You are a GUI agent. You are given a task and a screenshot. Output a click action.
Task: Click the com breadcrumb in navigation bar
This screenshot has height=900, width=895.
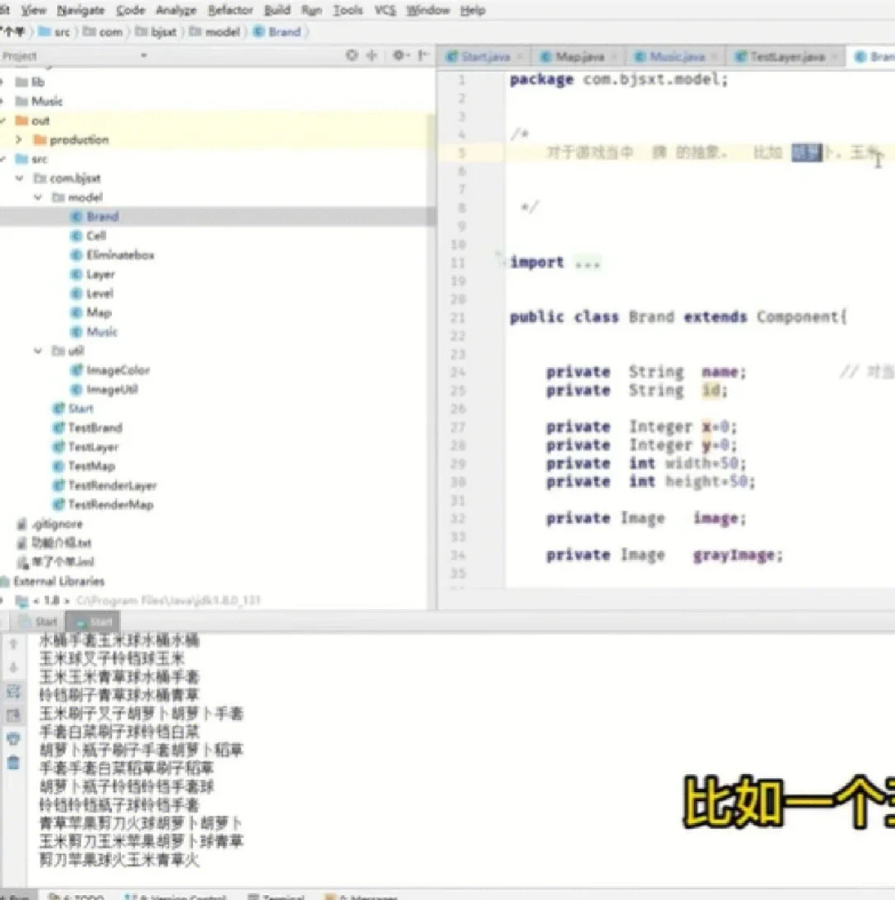pos(103,31)
